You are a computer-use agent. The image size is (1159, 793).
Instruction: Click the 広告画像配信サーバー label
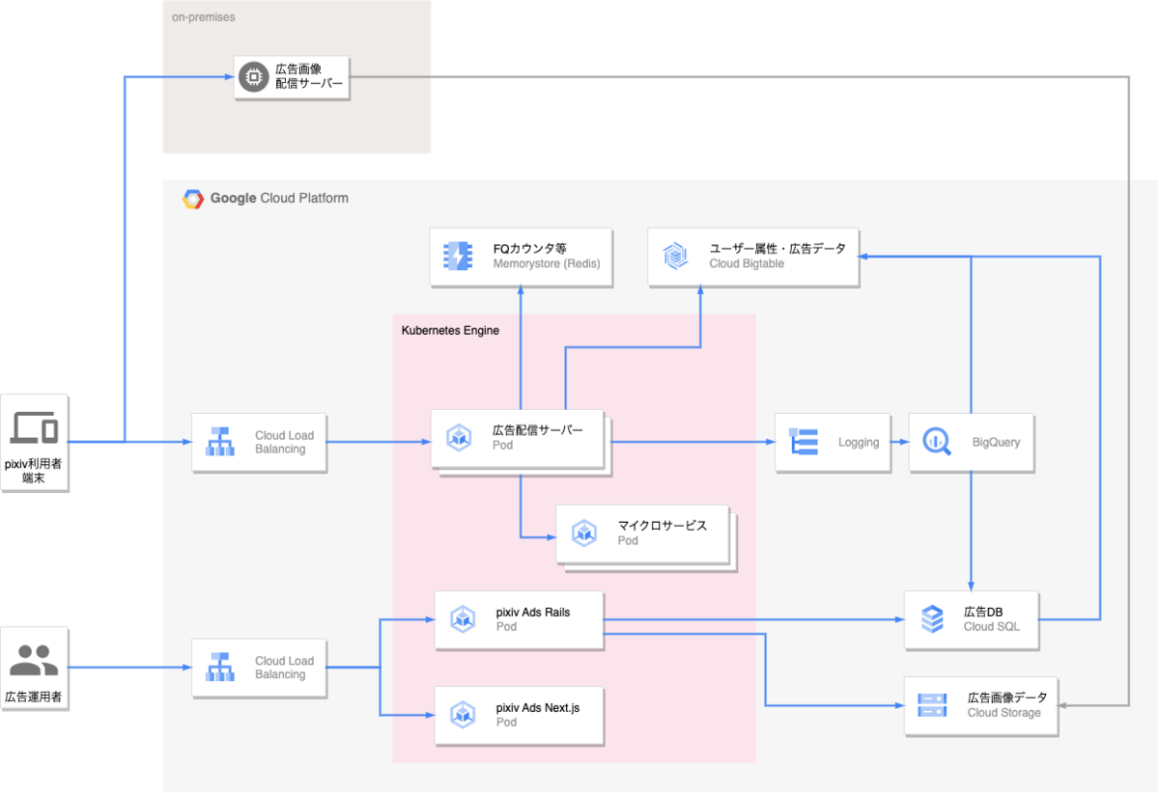(x=309, y=77)
